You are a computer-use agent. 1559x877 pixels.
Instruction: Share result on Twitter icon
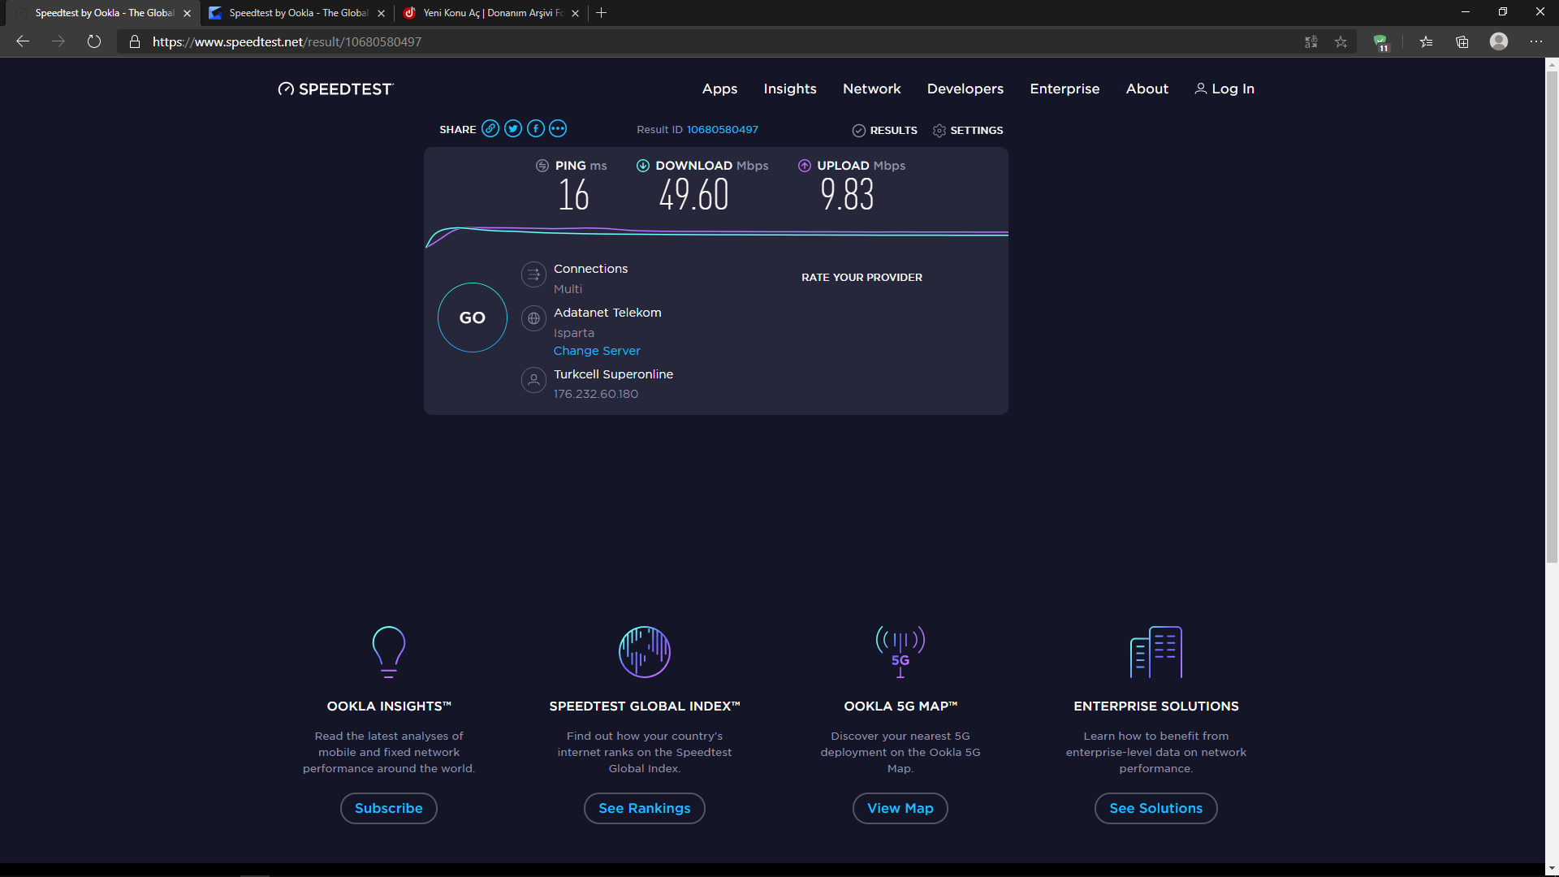(513, 129)
